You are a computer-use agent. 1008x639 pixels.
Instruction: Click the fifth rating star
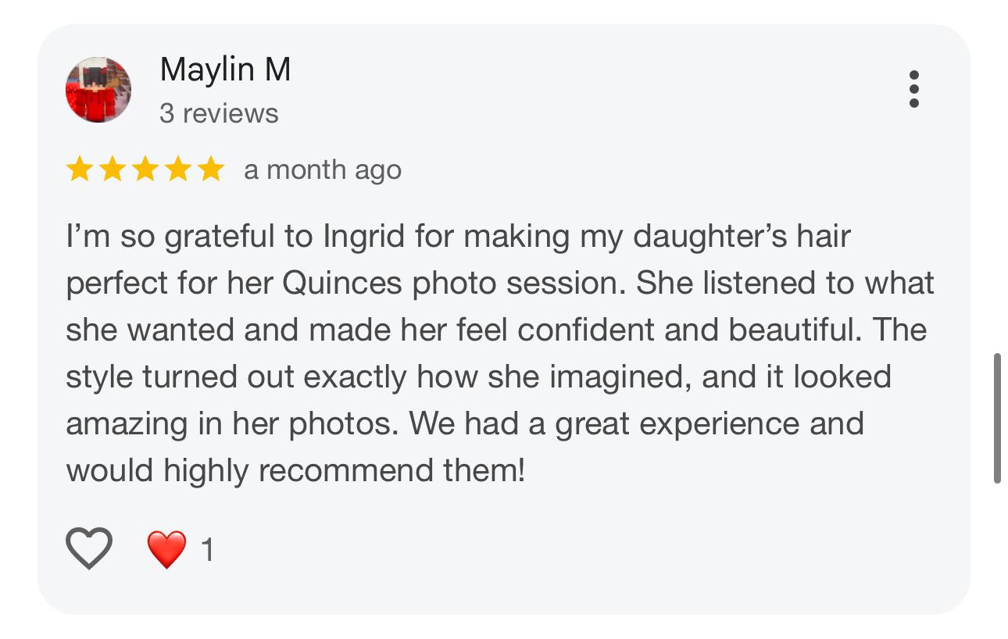pyautogui.click(x=210, y=170)
